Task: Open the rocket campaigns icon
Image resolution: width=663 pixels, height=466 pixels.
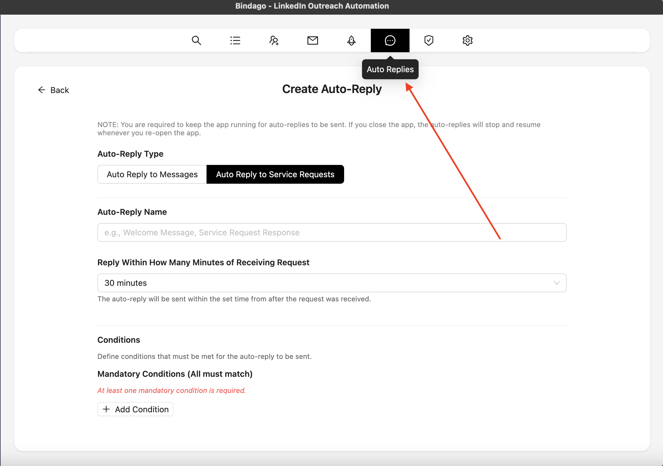Action: [x=351, y=40]
